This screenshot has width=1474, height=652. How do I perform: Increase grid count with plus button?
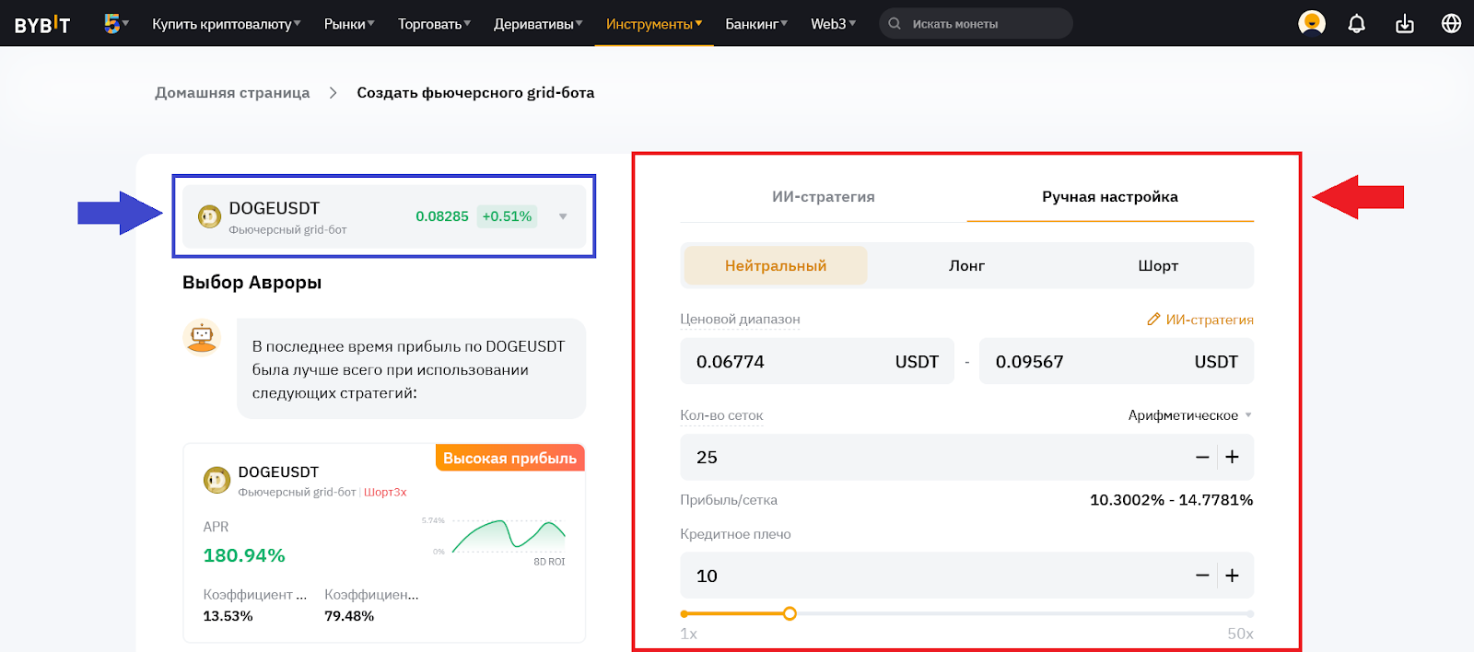(1233, 457)
